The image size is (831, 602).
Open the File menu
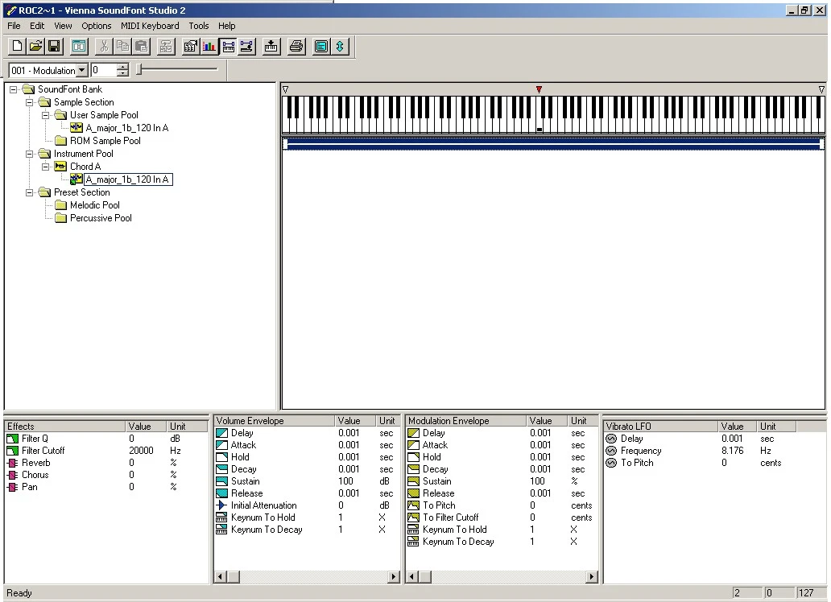coord(14,26)
